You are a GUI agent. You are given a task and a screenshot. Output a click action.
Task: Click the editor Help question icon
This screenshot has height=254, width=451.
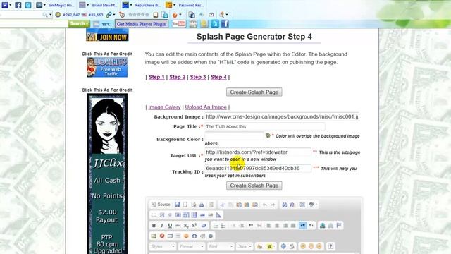330,246
